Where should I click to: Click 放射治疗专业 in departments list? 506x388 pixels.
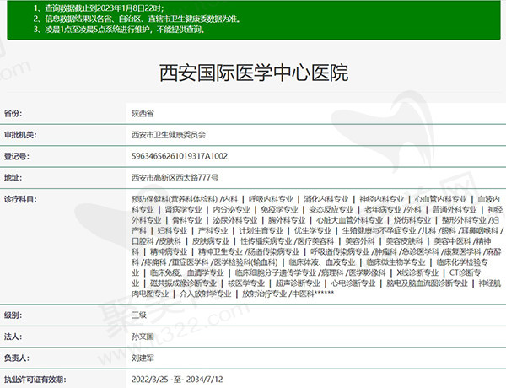point(264,294)
